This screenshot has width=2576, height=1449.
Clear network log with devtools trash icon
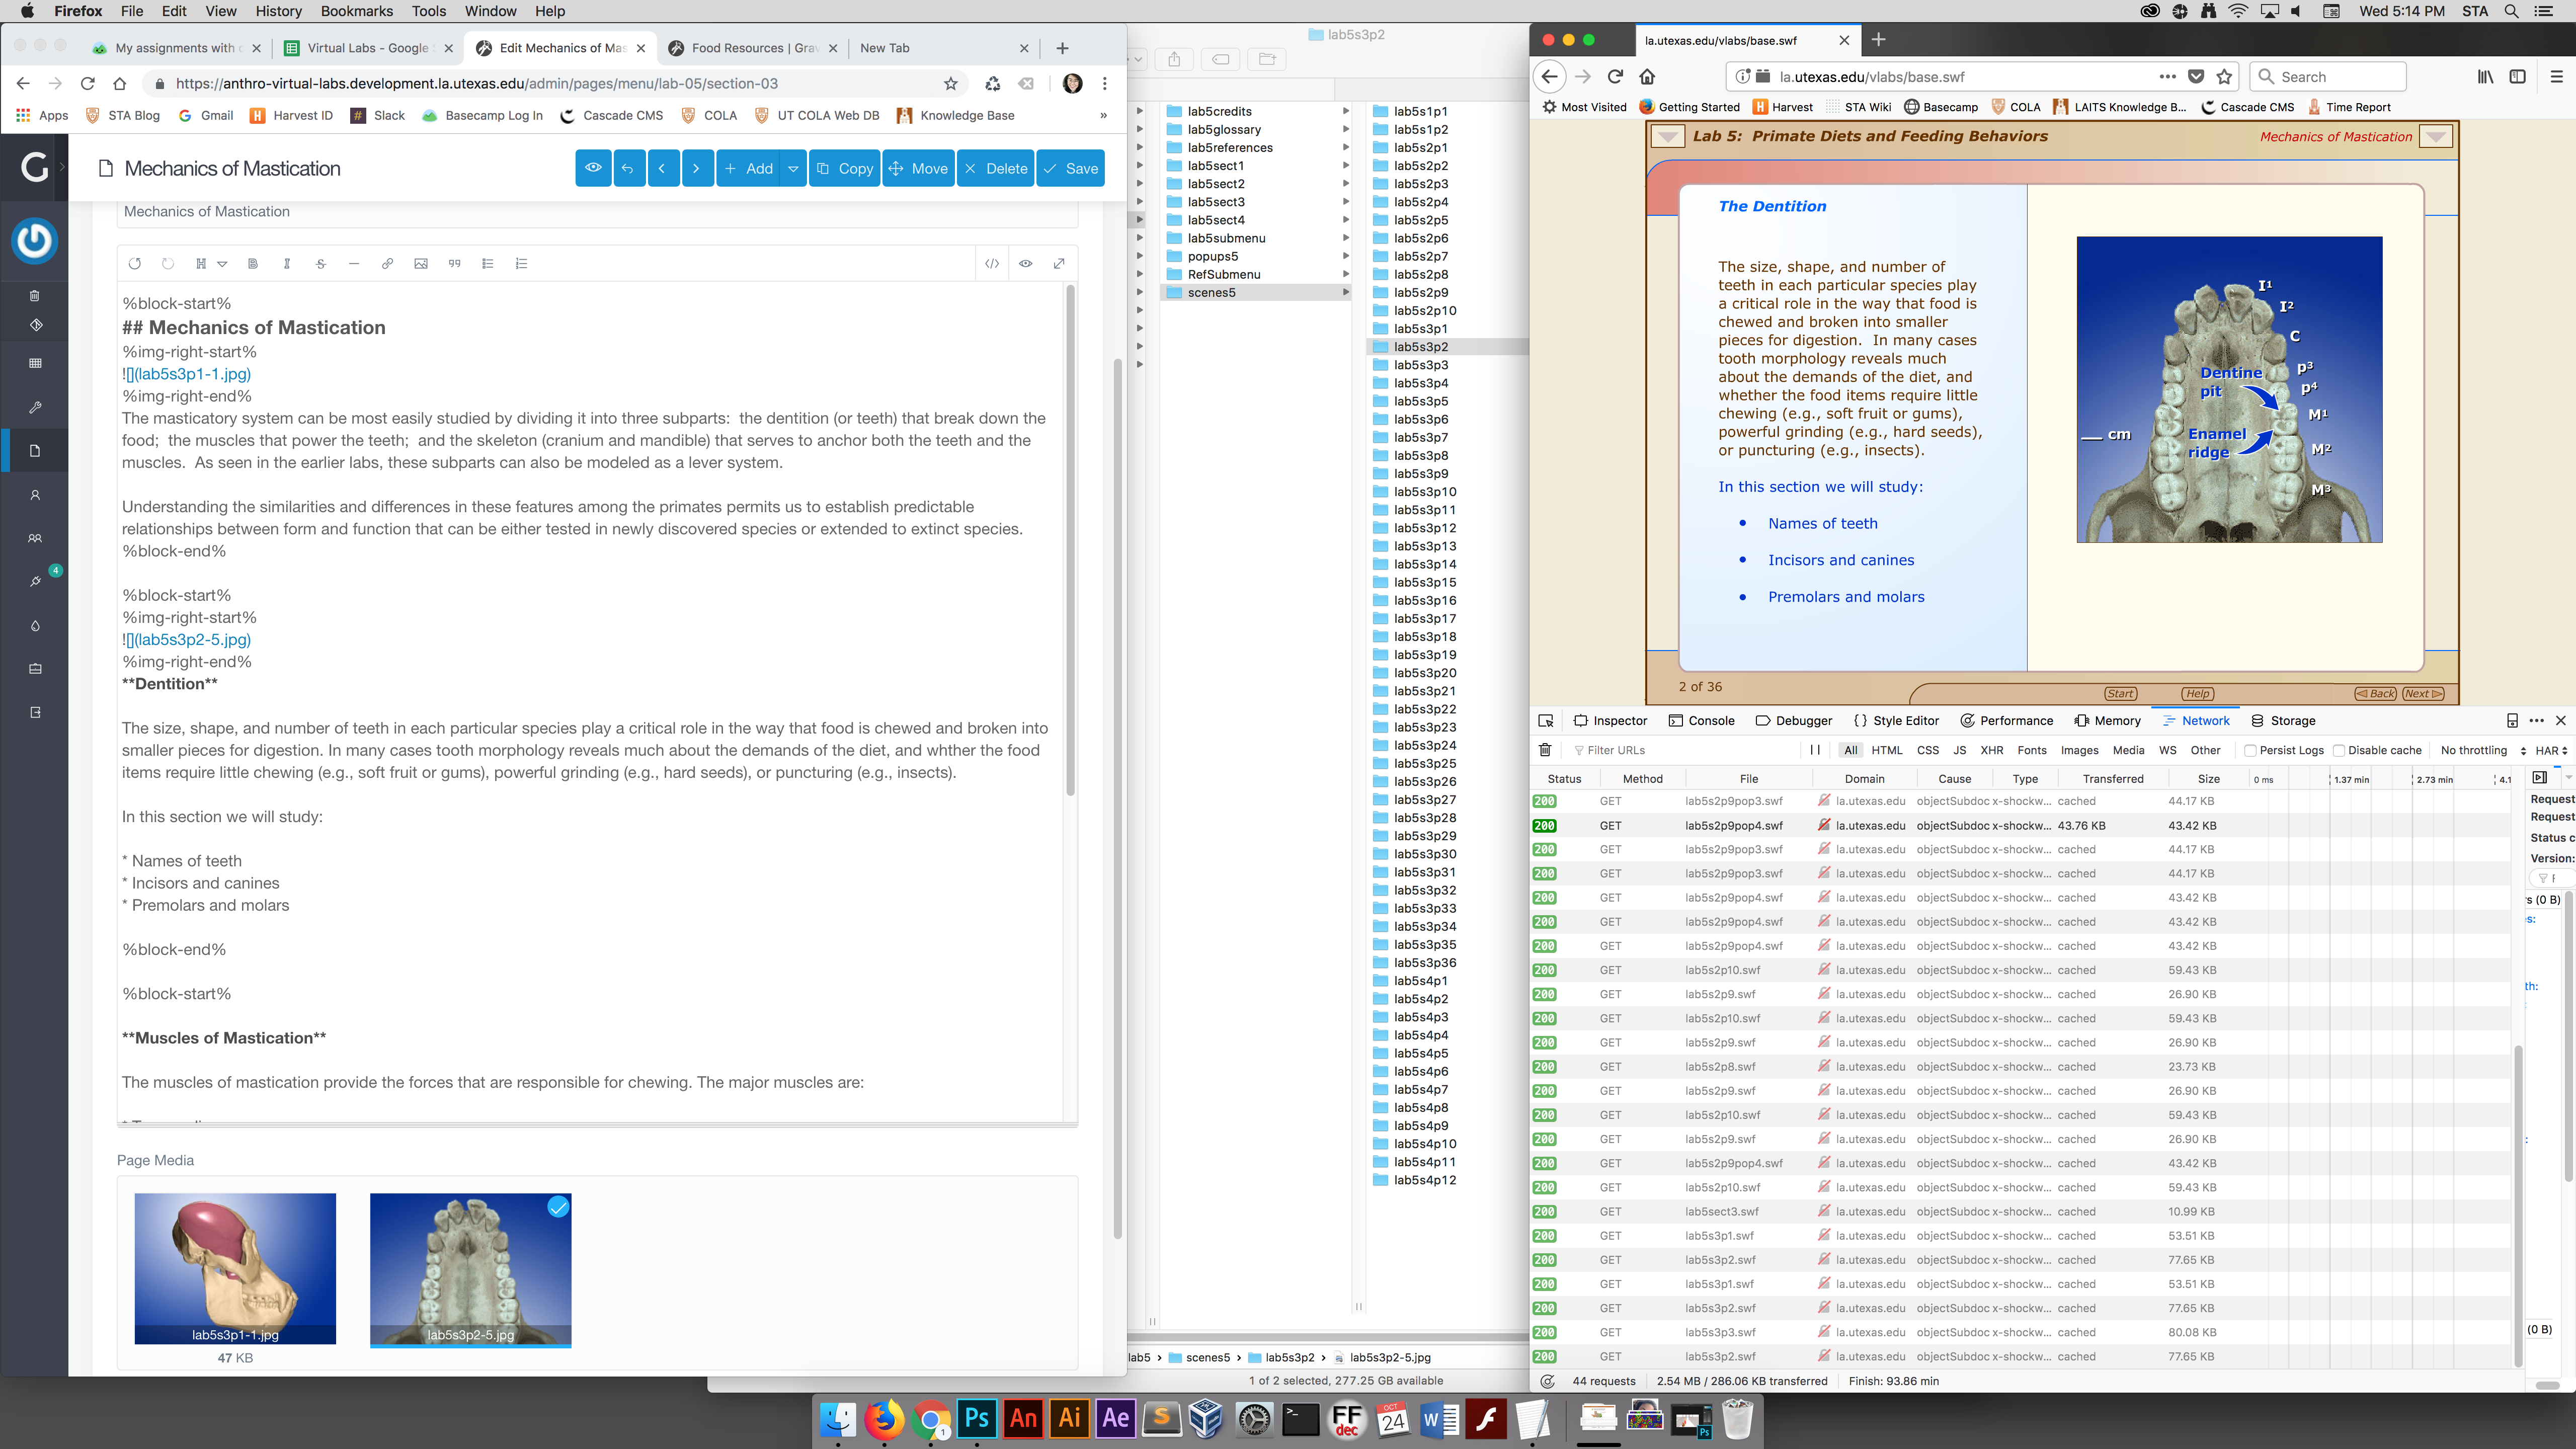click(1545, 750)
